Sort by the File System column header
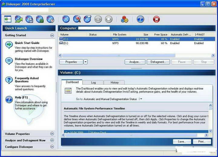Image resolution: width=218 pixels, height=157 pixels. (x=121, y=34)
